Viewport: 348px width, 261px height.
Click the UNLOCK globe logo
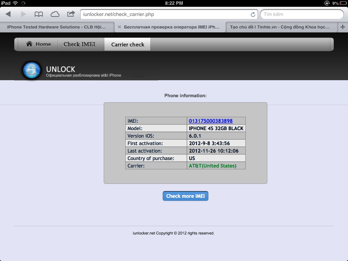point(31,71)
